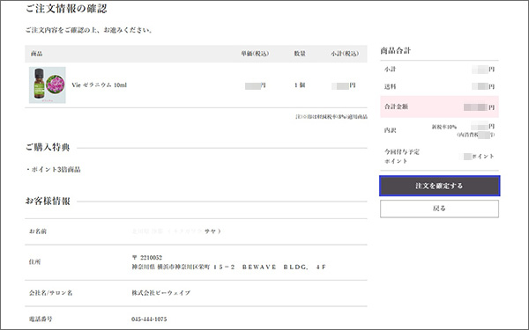
Task: Select the 内訳 label
Action: [x=390, y=130]
